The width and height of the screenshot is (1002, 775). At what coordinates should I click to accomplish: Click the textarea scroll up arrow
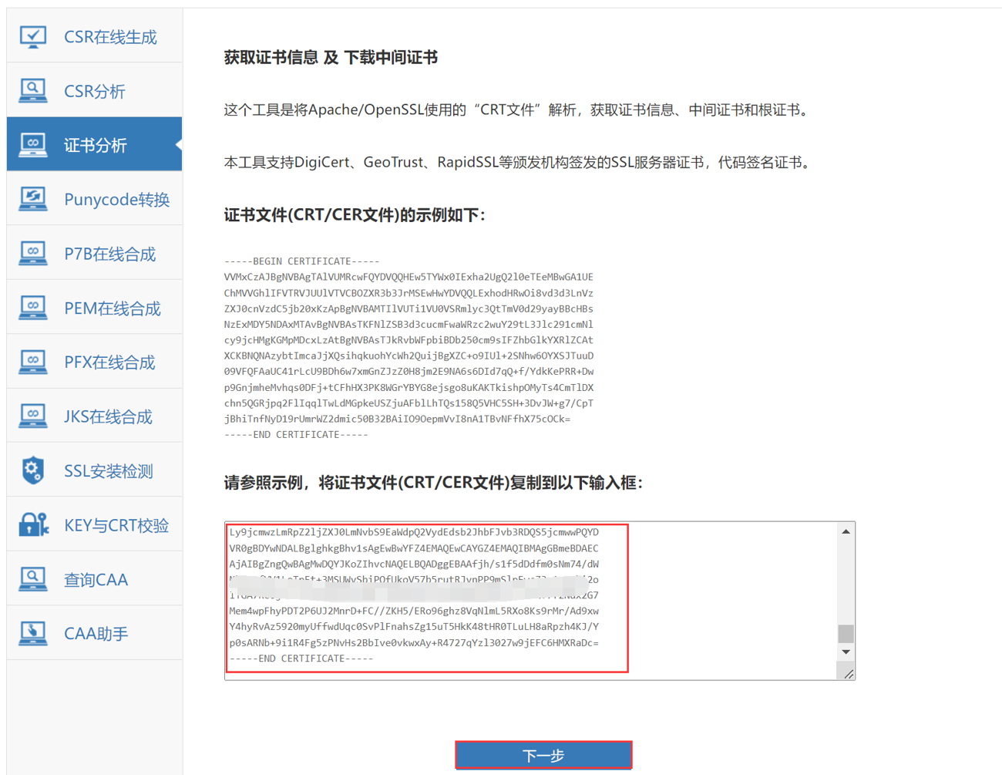coord(846,532)
